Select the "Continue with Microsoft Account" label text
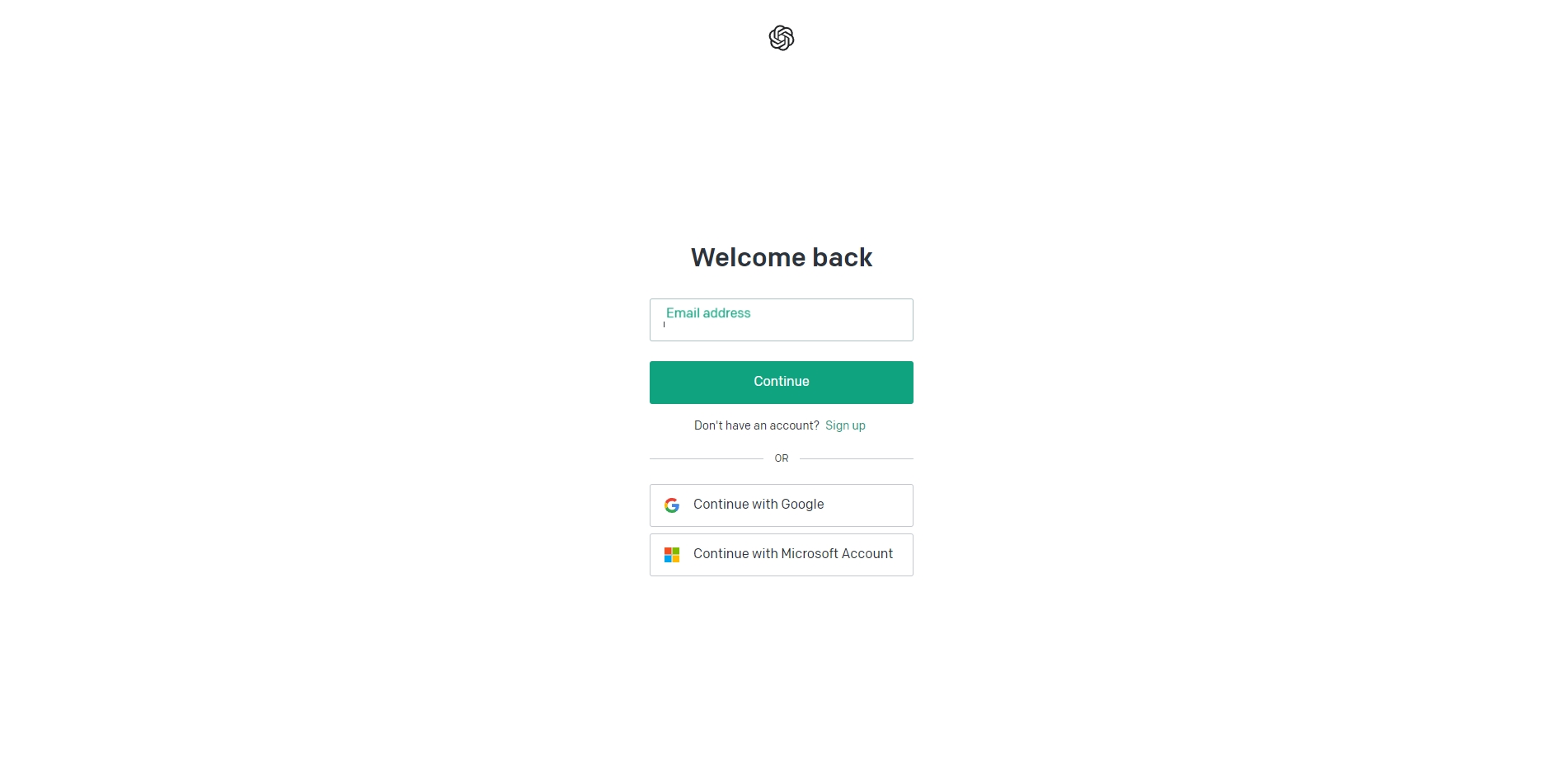 [x=793, y=554]
